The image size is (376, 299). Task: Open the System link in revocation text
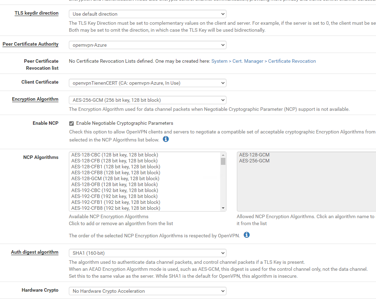pos(219,61)
